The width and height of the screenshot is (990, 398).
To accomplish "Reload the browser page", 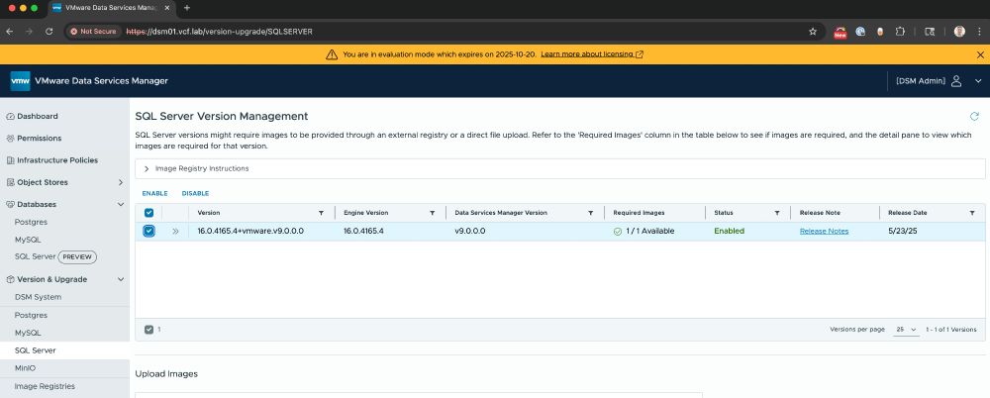I will click(x=49, y=31).
